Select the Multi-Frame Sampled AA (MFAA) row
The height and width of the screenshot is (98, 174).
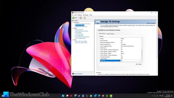(x=121, y=42)
